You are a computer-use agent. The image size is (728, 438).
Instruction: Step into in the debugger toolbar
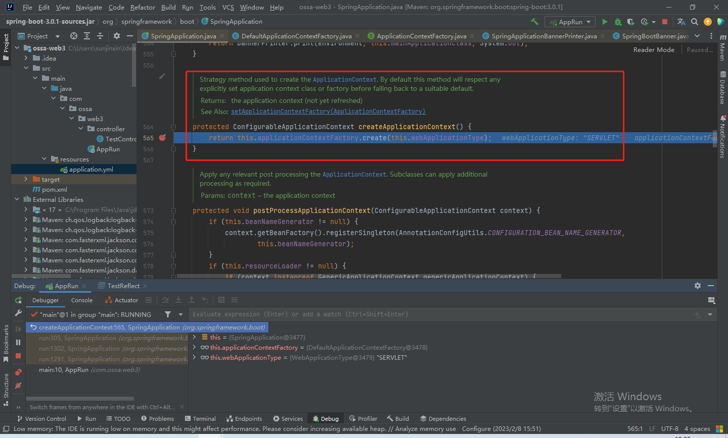178,300
